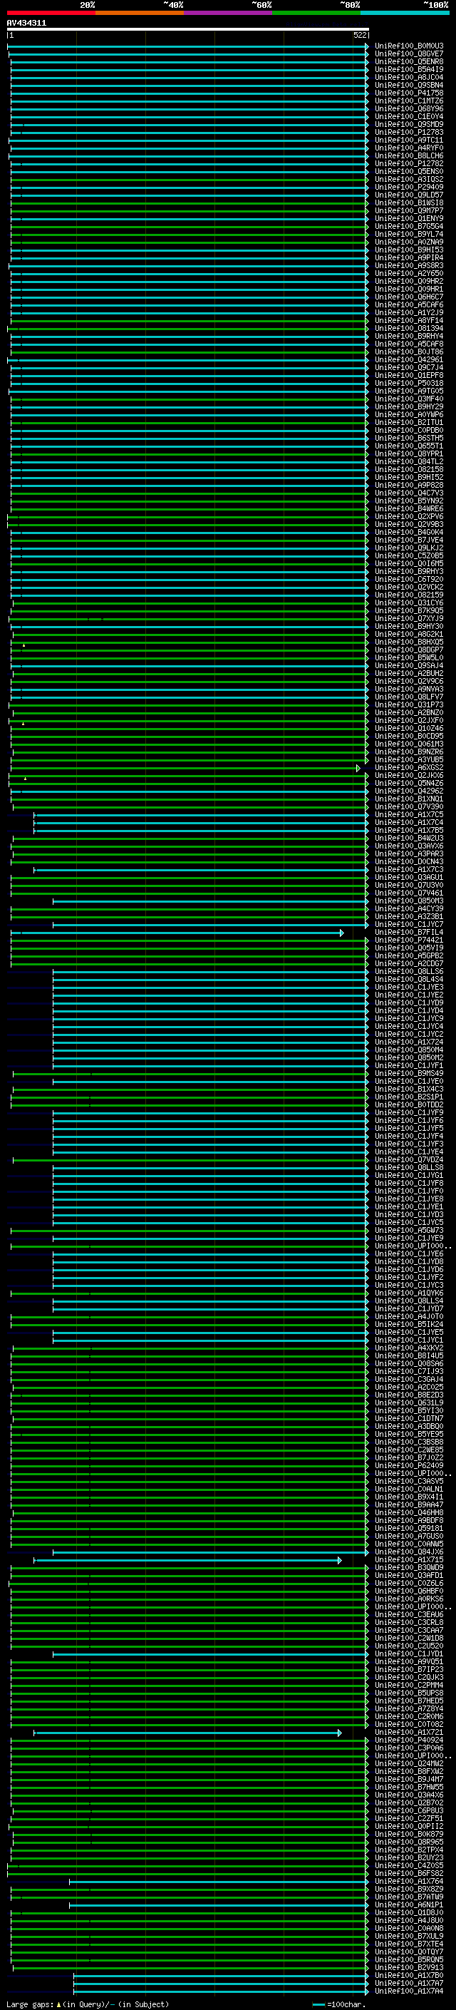Select hit UniRef100_P12782

point(408,164)
